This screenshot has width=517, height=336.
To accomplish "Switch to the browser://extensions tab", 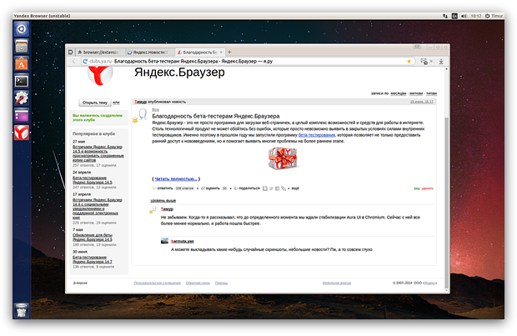I will tap(100, 52).
